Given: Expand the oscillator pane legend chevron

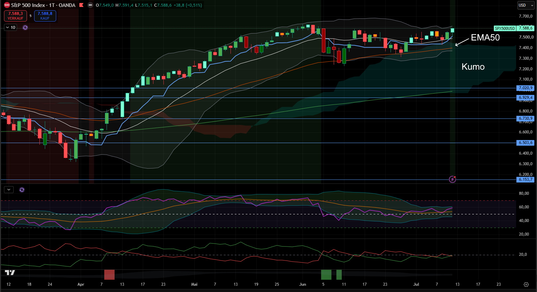Looking at the screenshot, I should click(x=9, y=190).
